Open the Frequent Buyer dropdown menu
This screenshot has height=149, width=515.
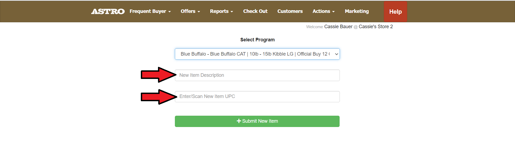pos(150,11)
